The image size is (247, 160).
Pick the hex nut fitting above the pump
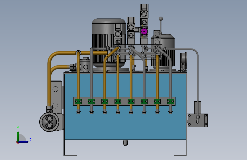pos(49,108)
